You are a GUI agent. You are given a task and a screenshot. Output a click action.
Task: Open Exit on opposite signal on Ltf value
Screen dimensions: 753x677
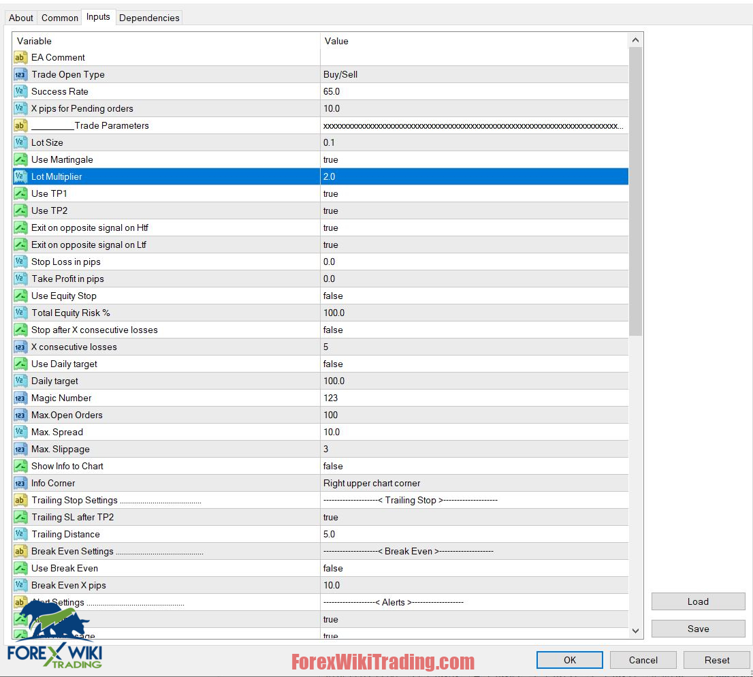click(474, 245)
